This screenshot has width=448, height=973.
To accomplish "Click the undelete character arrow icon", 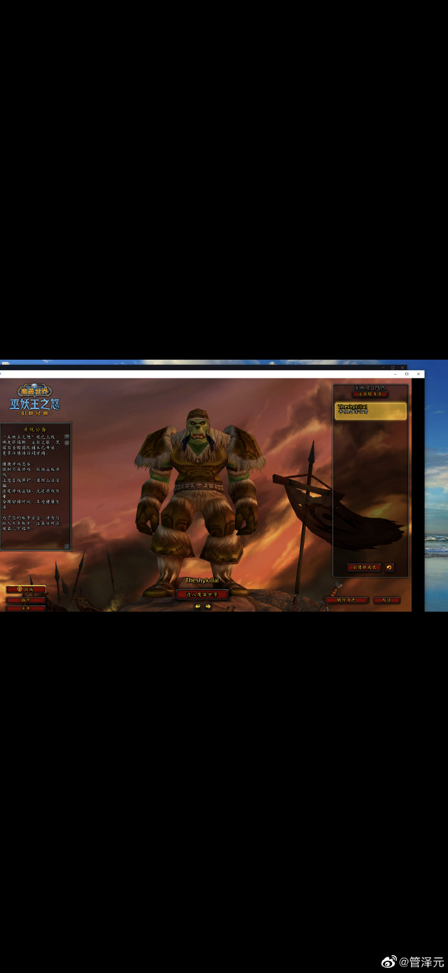I will (x=389, y=567).
